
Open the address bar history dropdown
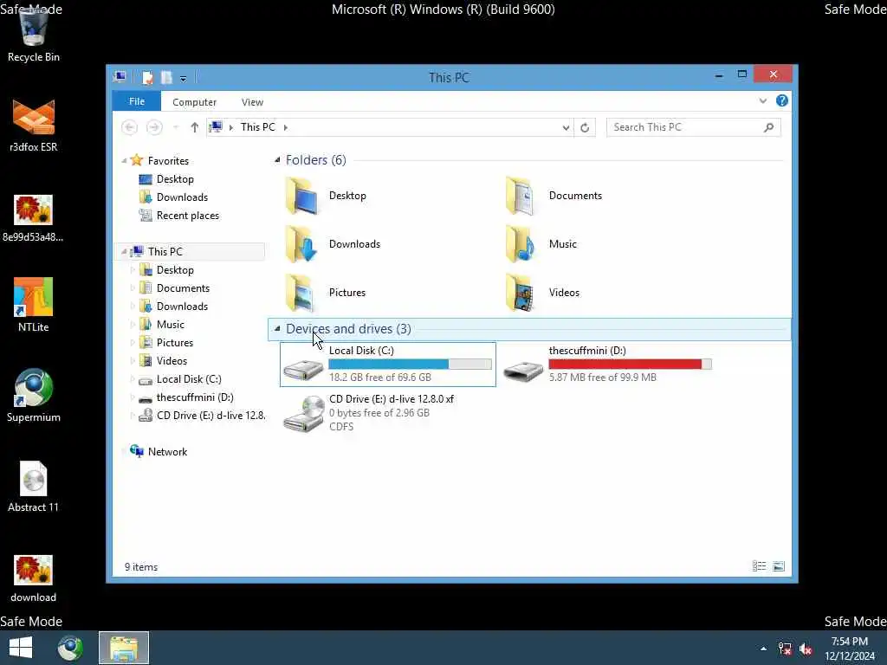(x=566, y=128)
